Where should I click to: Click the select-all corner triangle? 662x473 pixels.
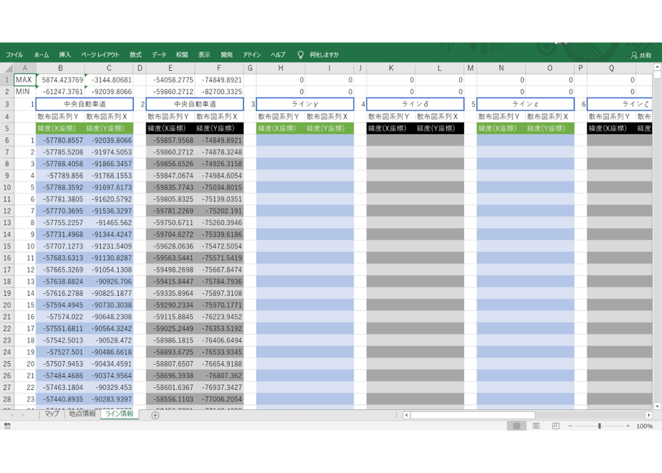[x=7, y=68]
